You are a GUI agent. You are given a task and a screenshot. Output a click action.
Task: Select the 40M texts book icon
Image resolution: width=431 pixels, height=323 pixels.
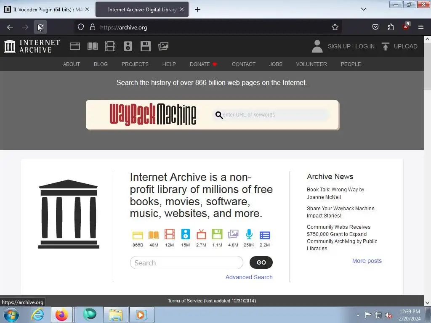(154, 235)
